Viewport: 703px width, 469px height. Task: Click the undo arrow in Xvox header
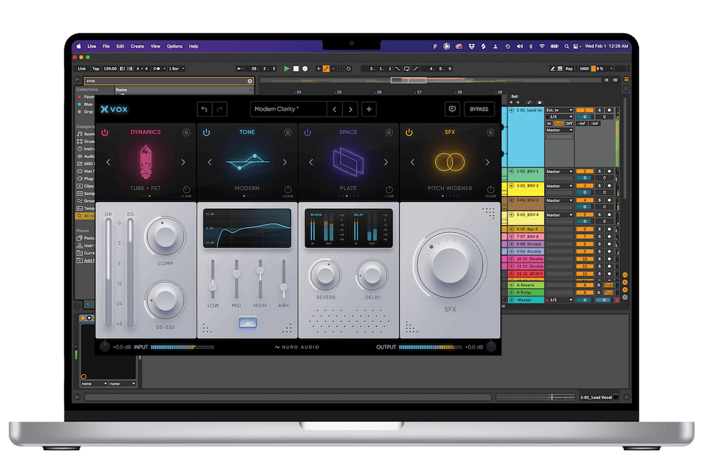coord(204,109)
